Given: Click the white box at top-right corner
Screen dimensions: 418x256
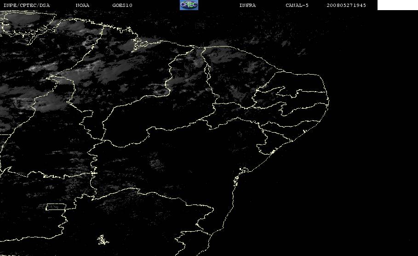Looking at the screenshot, I should (397, 5).
